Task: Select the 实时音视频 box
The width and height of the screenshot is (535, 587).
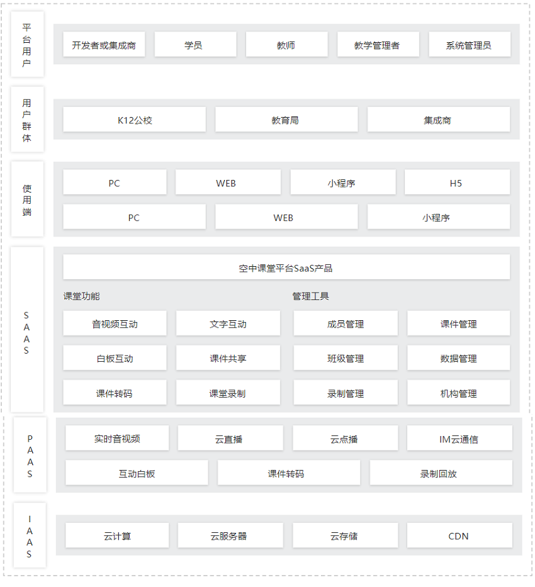Action: tap(117, 439)
